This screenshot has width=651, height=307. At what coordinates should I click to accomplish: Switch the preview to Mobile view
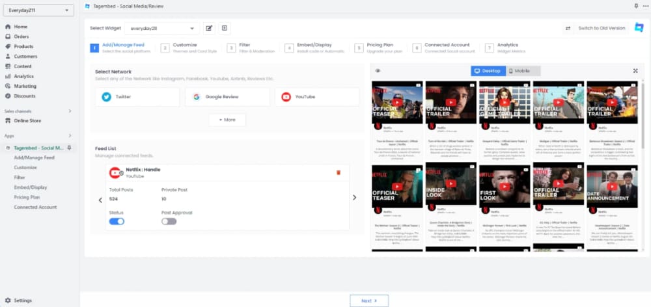[x=523, y=71]
